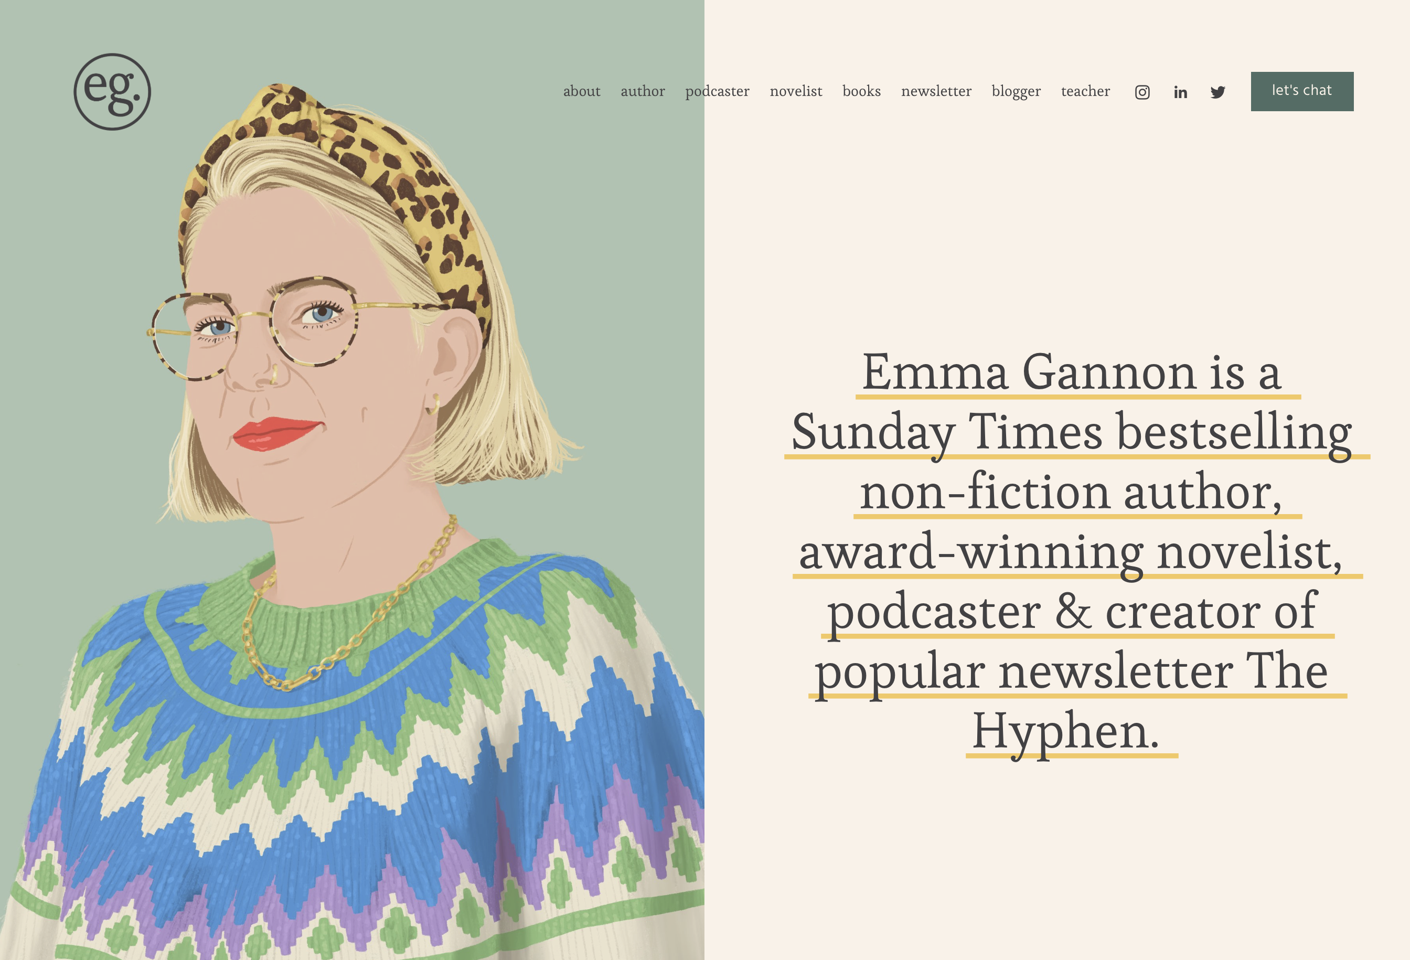1410x960 pixels.
Task: Click 'Sunday Times bestselling' underlined text
Action: (1072, 433)
